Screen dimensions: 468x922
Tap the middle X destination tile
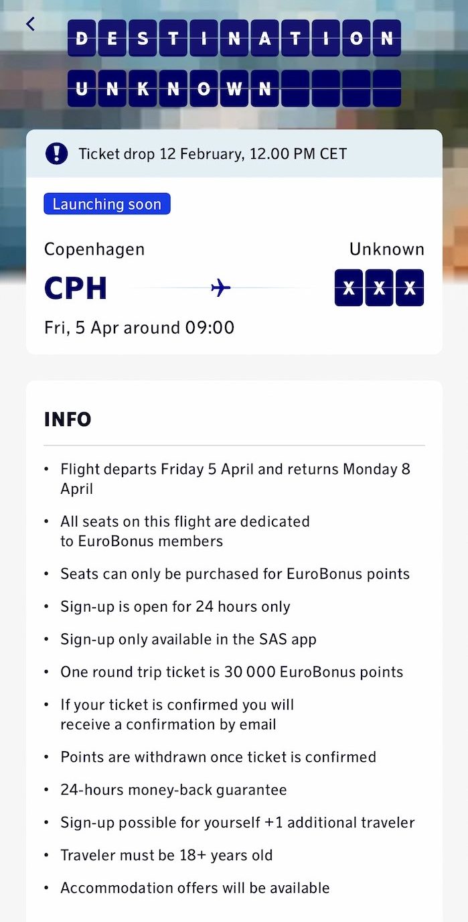point(379,288)
